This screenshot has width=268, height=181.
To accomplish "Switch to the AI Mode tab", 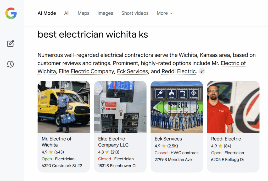I will pos(47,13).
